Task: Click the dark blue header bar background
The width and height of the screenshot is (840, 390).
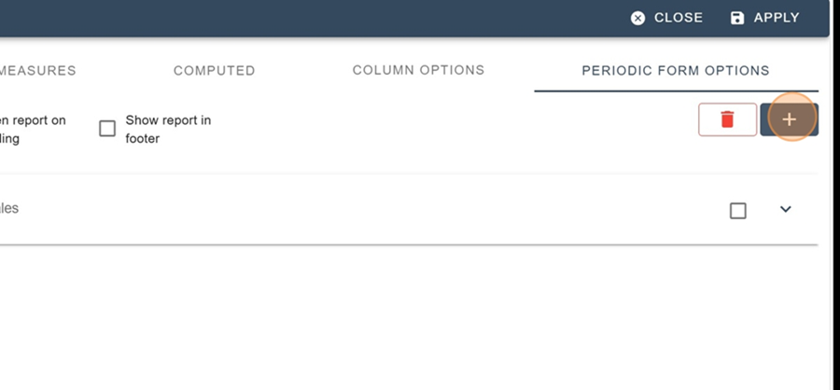Action: coord(321,18)
